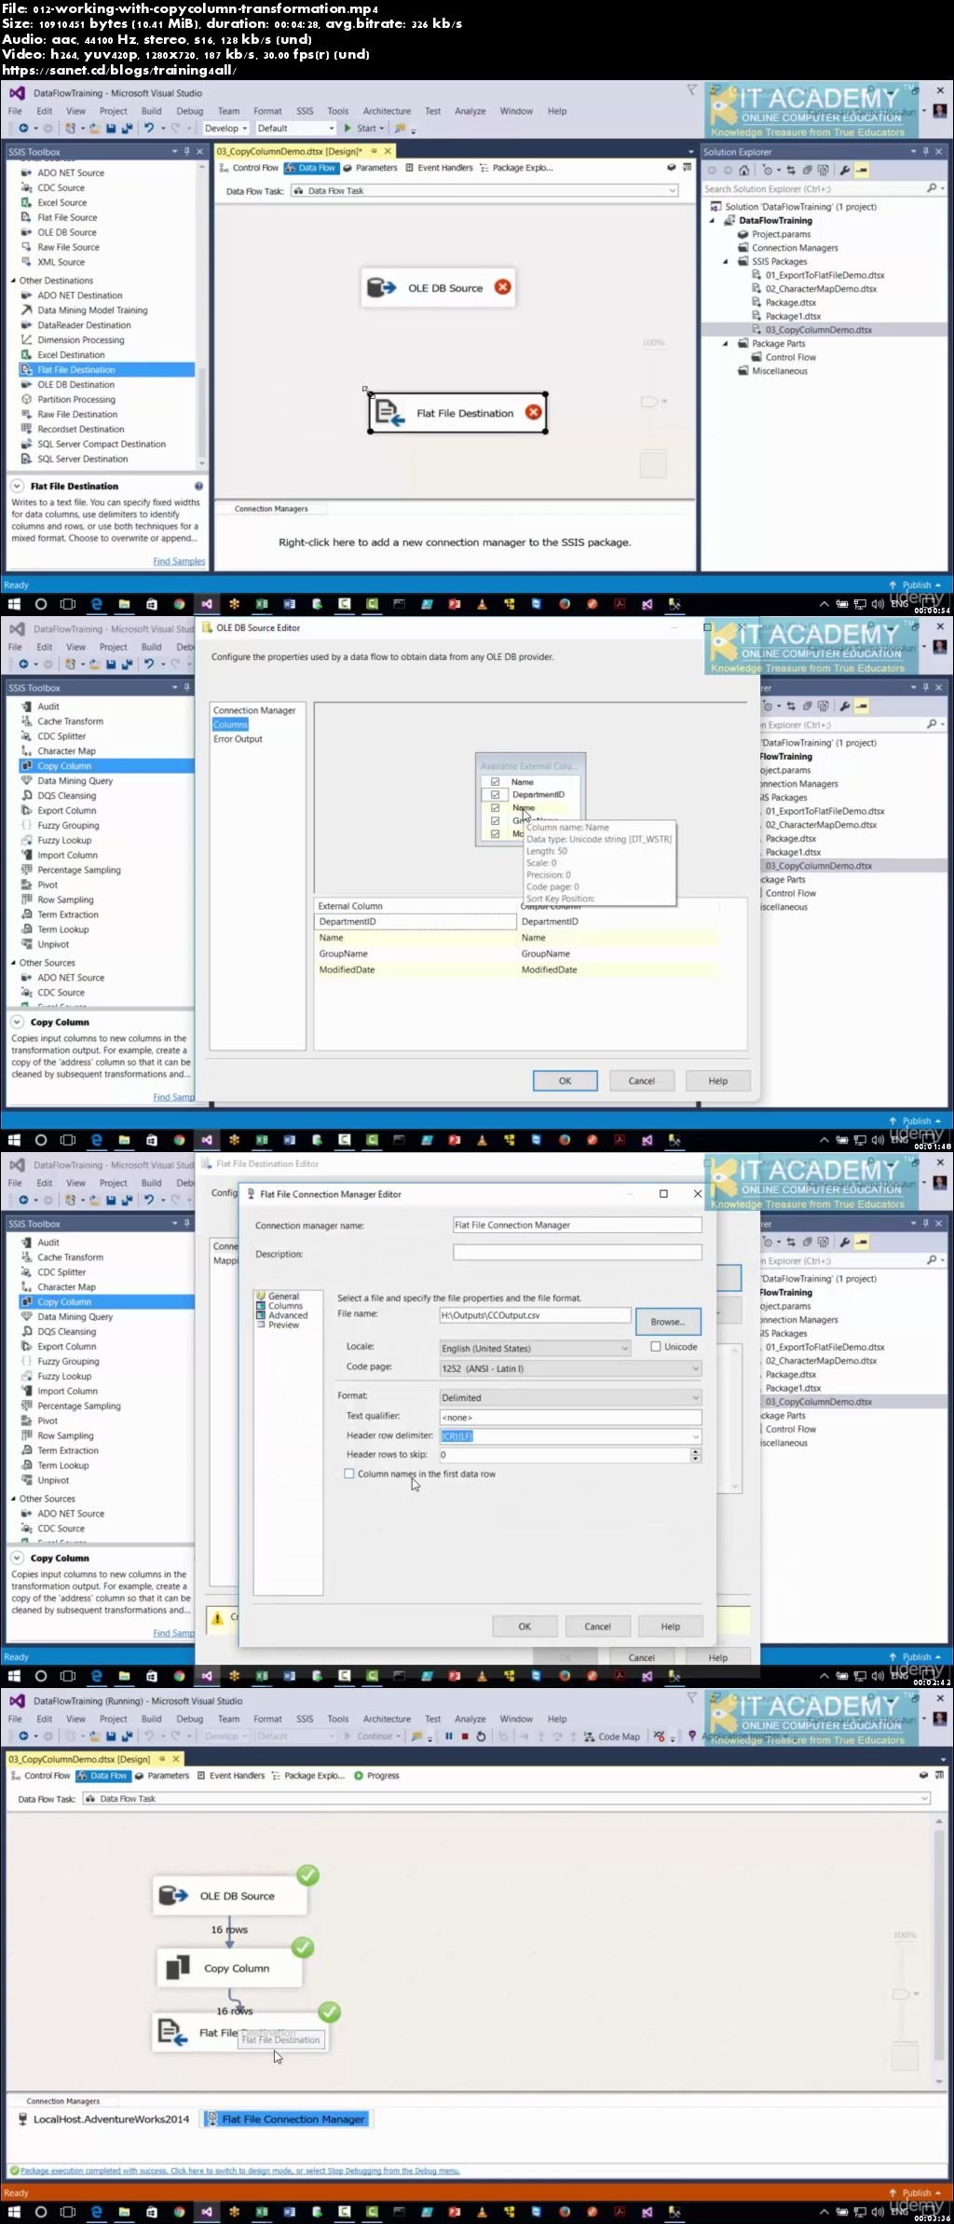Choose DataReader Destination in the toolbox
The height and width of the screenshot is (2224, 954).
tap(84, 325)
